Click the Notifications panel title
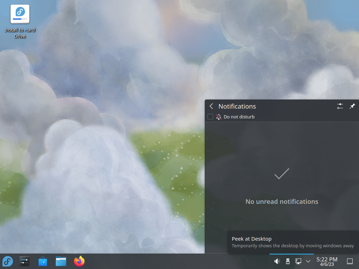This screenshot has height=269, width=359. click(237, 106)
